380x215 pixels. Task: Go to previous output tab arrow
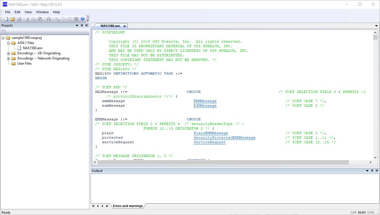click(x=98, y=206)
